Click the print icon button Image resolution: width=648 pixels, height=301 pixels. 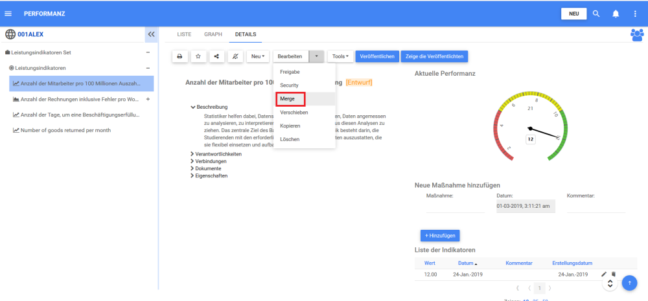(x=179, y=56)
